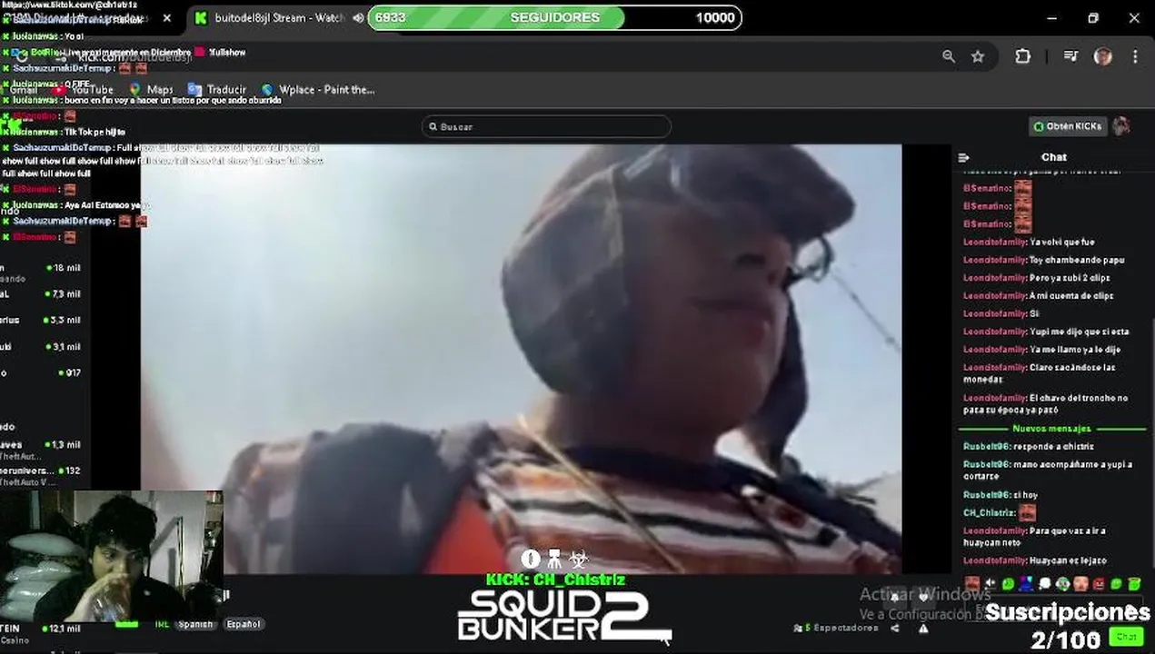Click the heart follow button under the stream
Screen dimensions: 1155x654
[x=923, y=597]
